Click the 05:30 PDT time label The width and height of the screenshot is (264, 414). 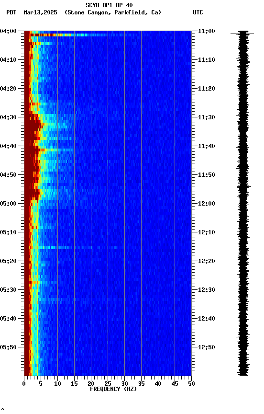[8, 290]
